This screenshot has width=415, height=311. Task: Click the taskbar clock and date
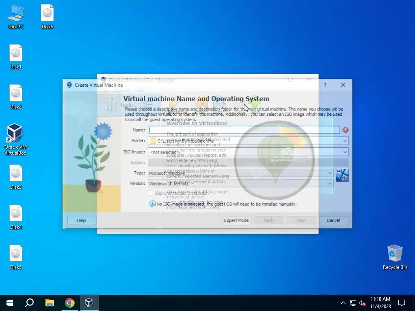380,303
